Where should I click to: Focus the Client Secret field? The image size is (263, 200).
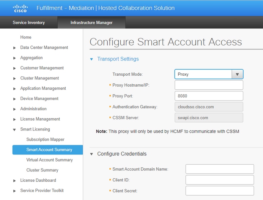[x=220, y=191]
